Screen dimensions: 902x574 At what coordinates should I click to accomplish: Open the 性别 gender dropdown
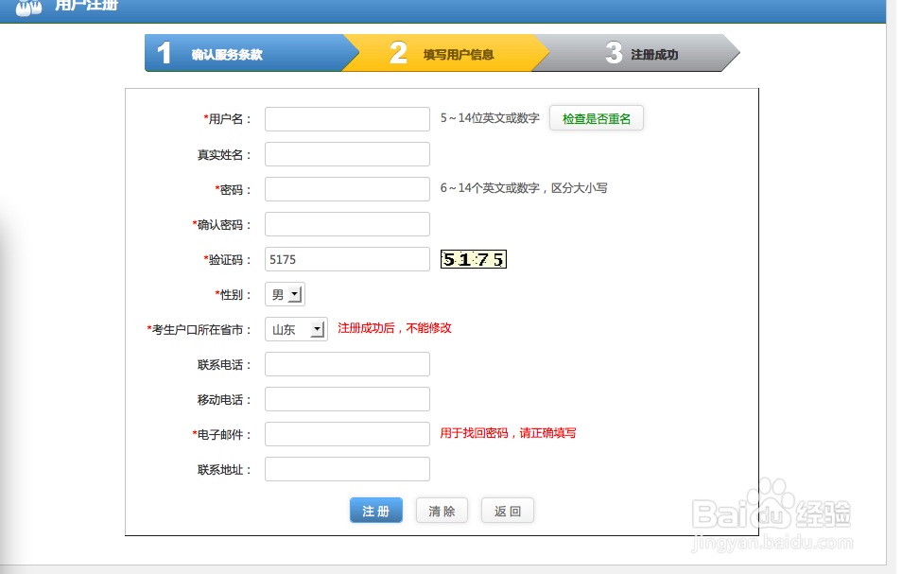(x=284, y=294)
